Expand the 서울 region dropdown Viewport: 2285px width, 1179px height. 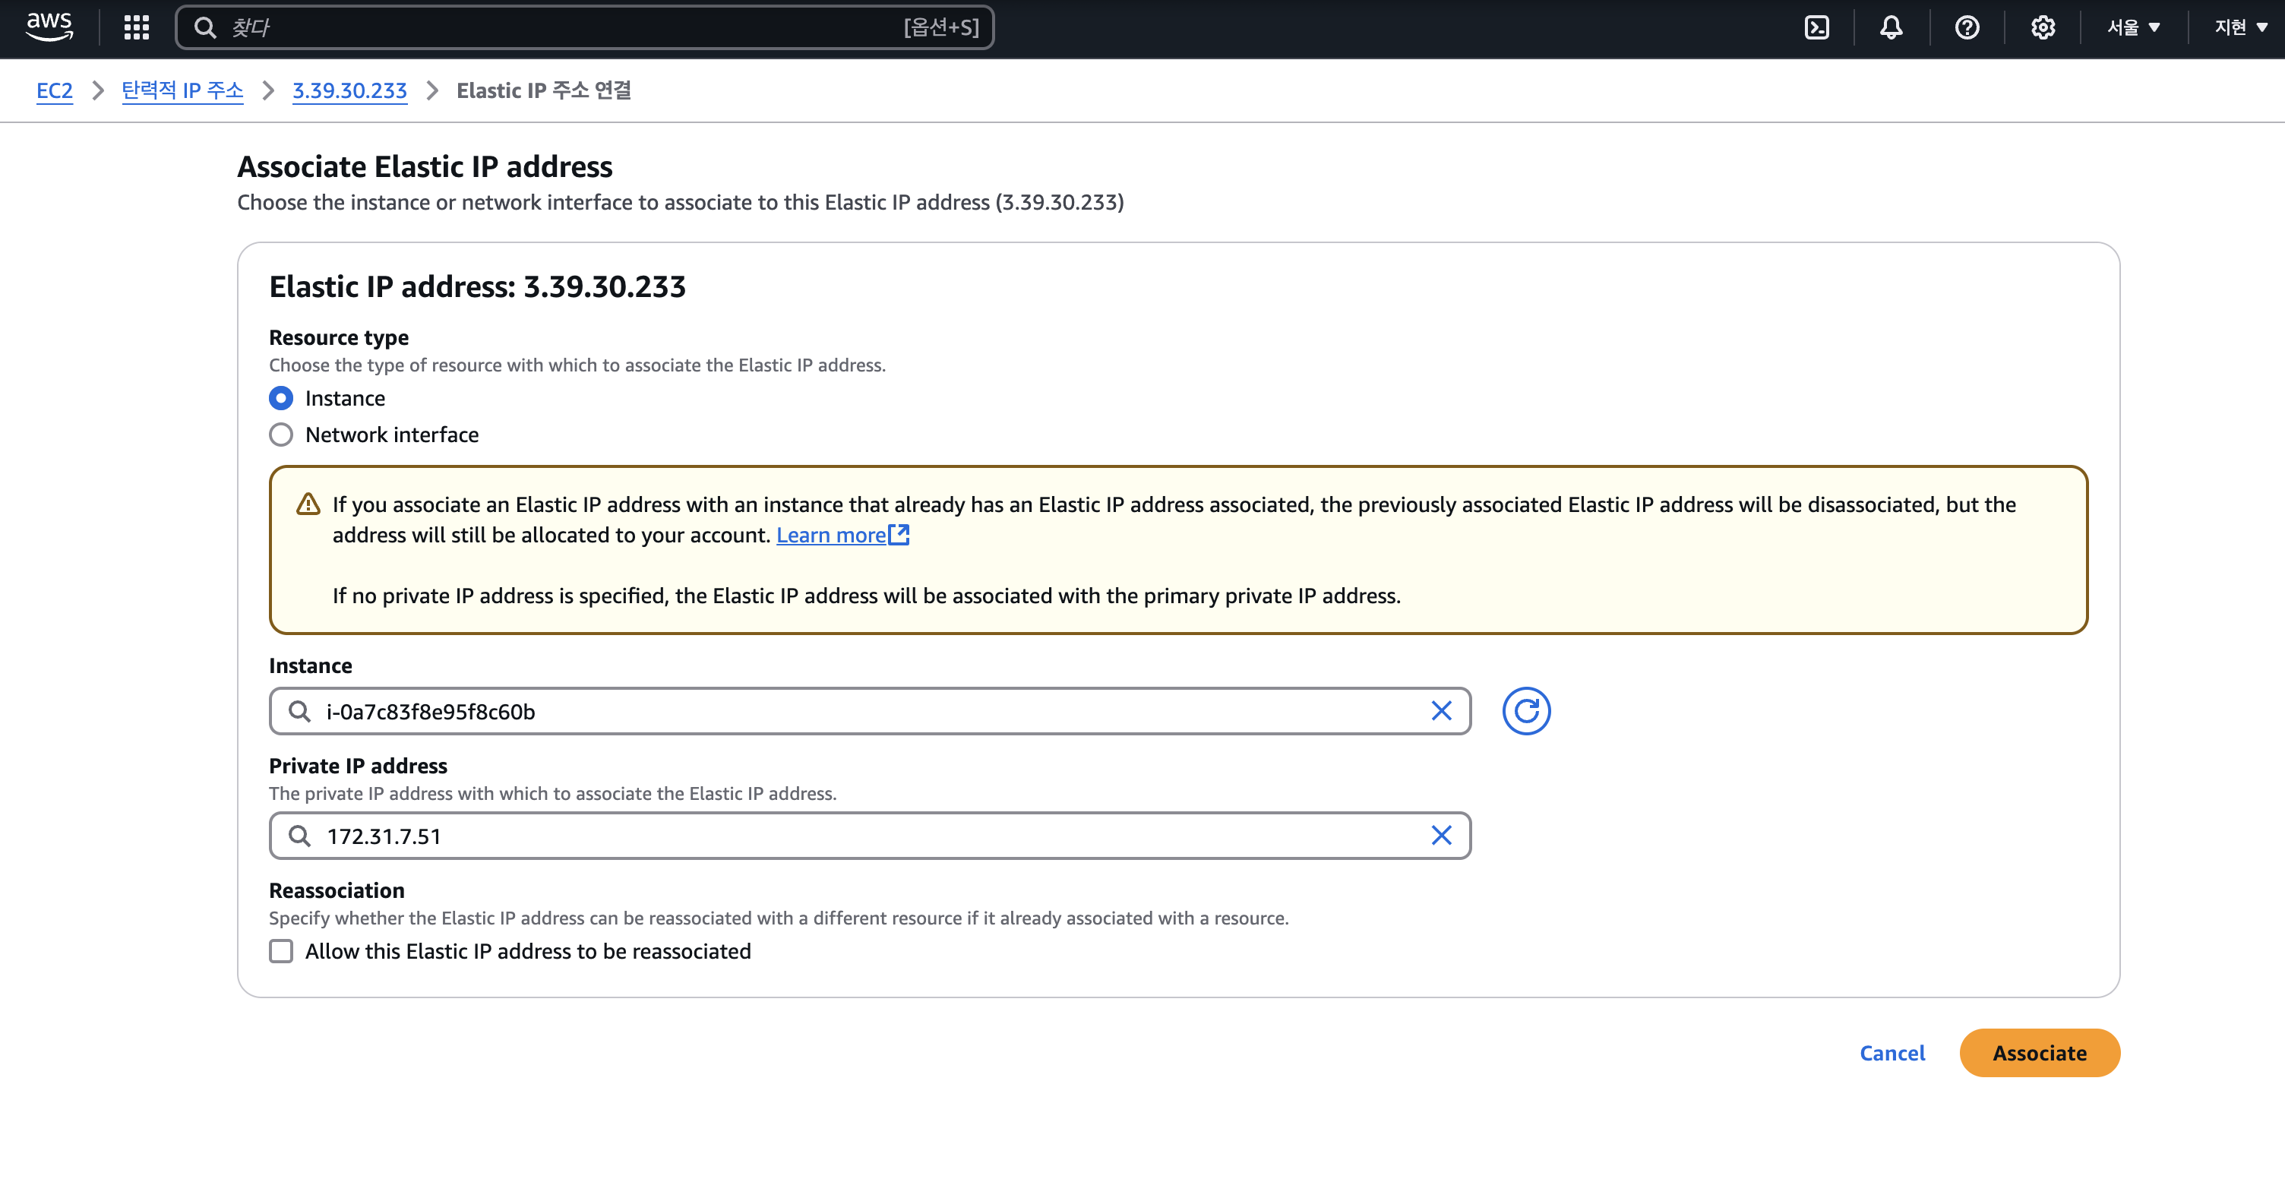coord(2132,27)
